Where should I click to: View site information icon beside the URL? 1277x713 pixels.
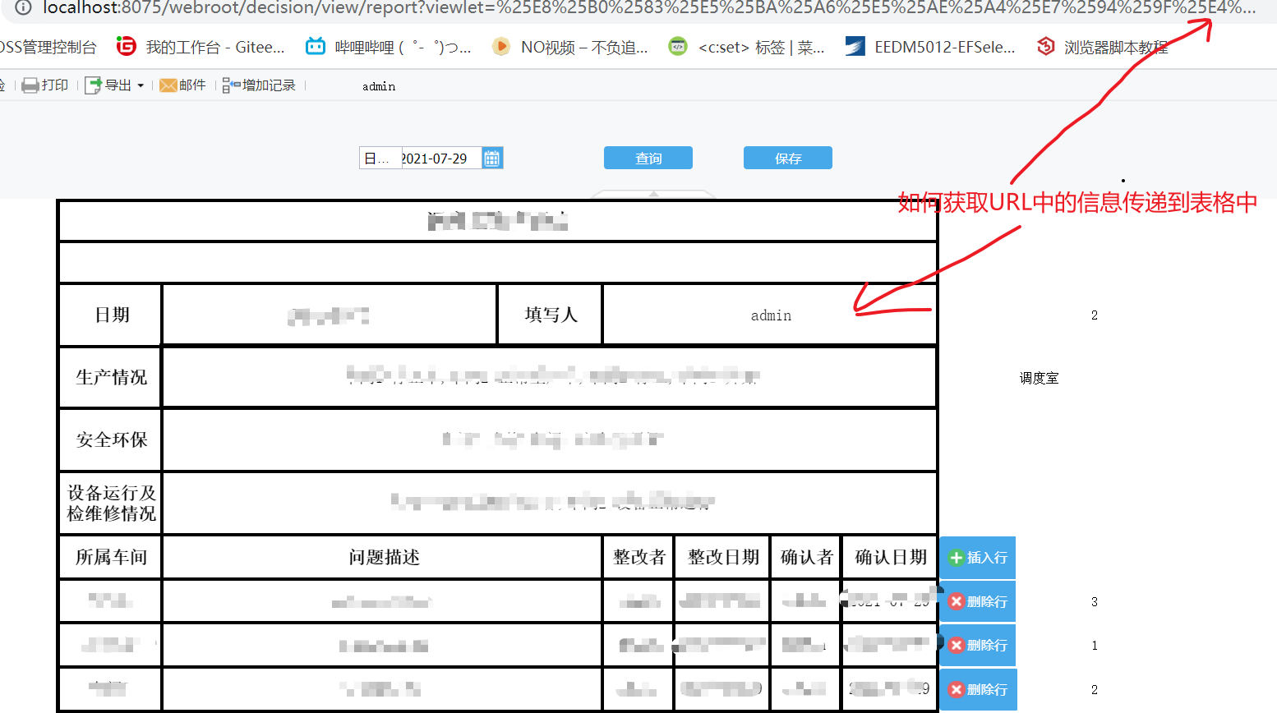point(24,7)
